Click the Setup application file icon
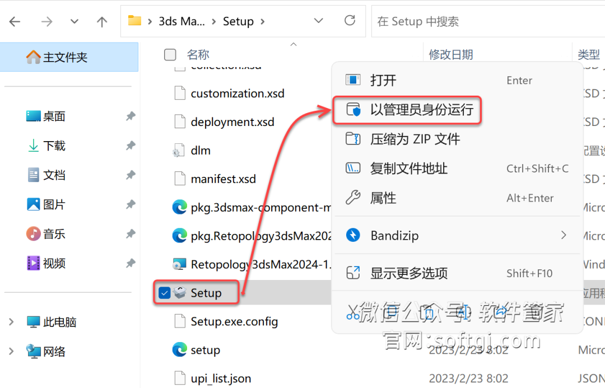The width and height of the screenshot is (605, 388). tap(180, 293)
